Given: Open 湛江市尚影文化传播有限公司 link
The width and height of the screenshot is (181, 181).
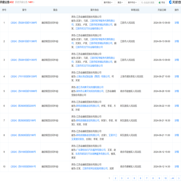Looking at the screenshot, I should pos(90,87).
